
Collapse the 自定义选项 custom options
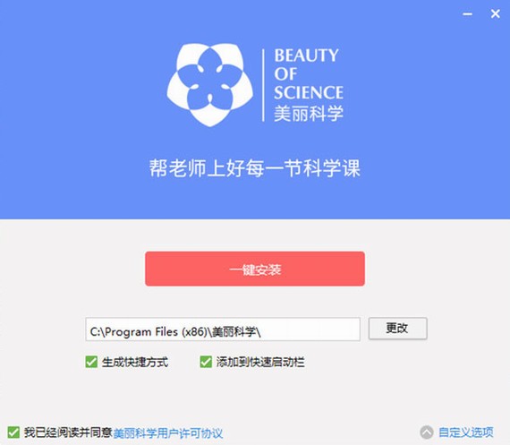(x=466, y=432)
